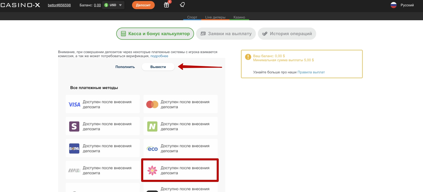Toggle to Пополнить mode
The width and height of the screenshot is (423, 192).
125,67
